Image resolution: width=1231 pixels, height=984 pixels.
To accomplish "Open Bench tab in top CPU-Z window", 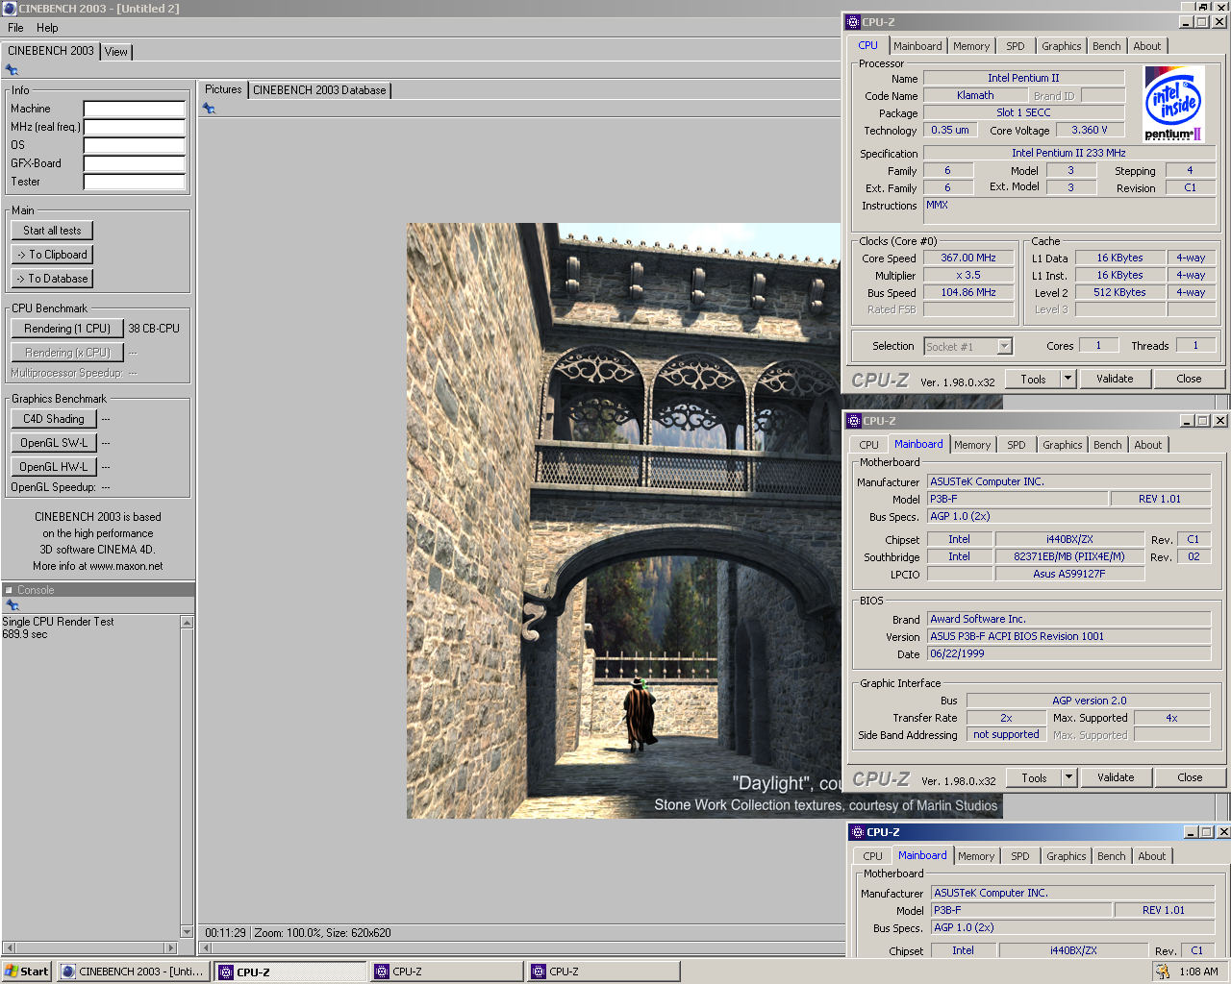I will (x=1107, y=46).
